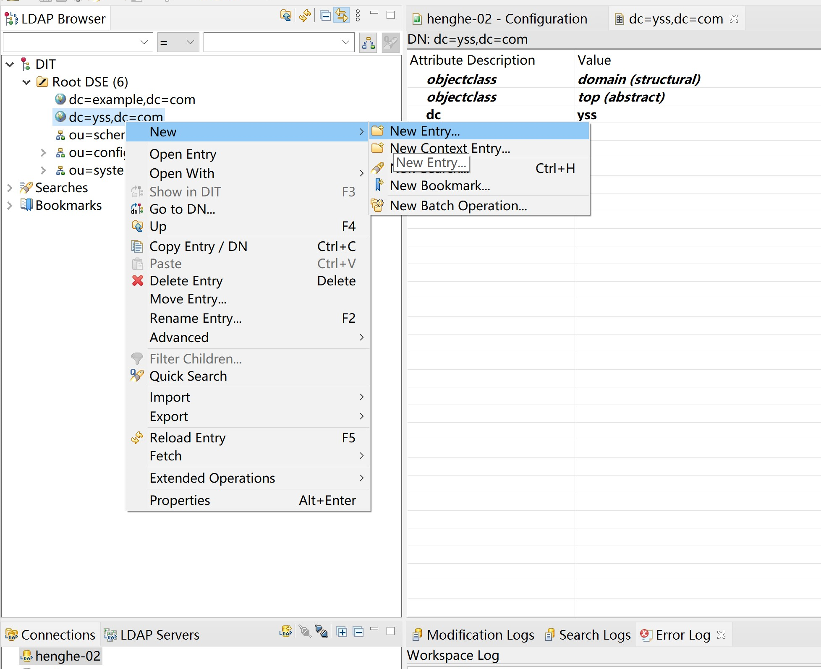Image resolution: width=821 pixels, height=669 pixels.
Task: Click Expand All icon in Connections toolbar
Action: click(342, 632)
